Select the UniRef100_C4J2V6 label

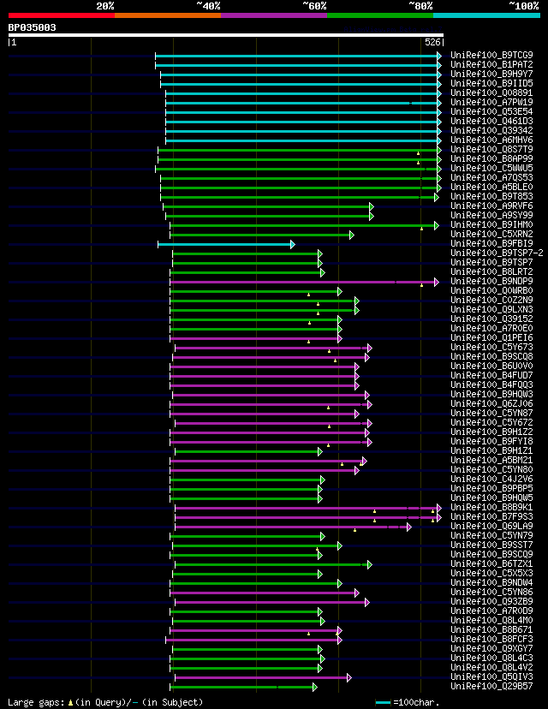(491, 479)
